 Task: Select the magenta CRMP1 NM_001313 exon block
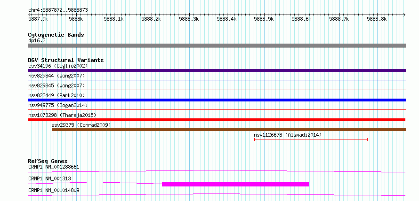point(235,184)
